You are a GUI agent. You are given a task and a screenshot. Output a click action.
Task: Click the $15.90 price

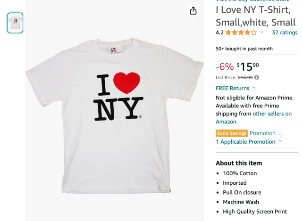[x=248, y=66]
